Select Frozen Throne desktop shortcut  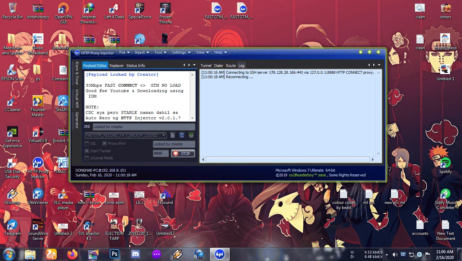pyautogui.click(x=165, y=14)
